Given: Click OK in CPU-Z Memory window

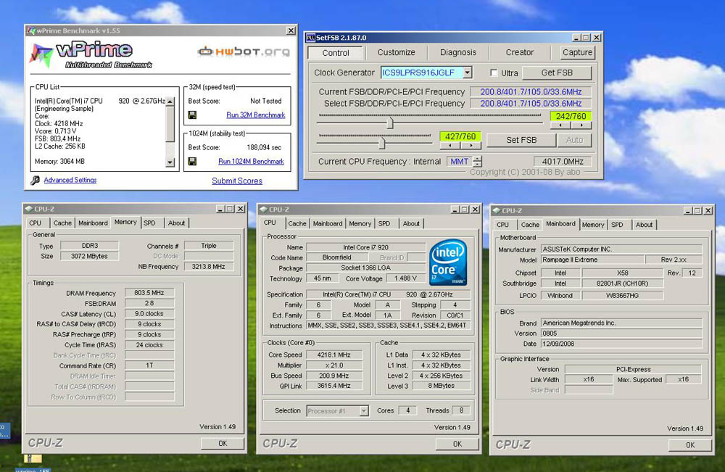Looking at the screenshot, I should pyautogui.click(x=223, y=443).
